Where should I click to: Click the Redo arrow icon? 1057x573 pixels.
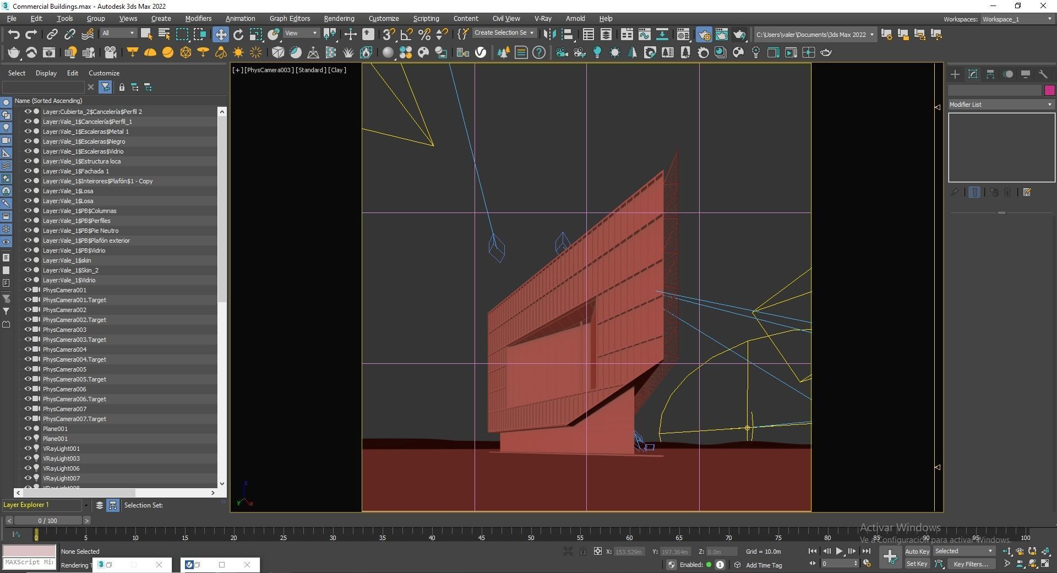click(x=31, y=35)
